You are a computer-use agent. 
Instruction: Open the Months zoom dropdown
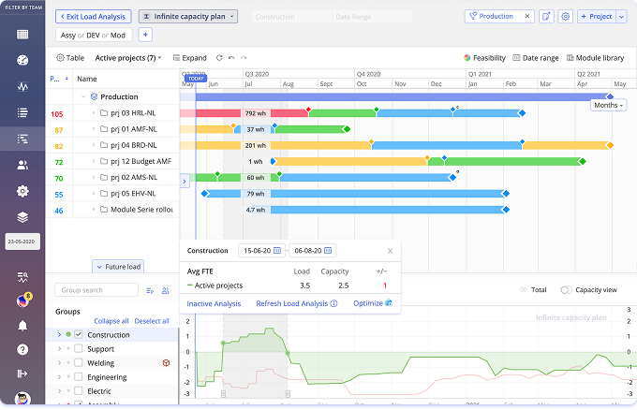pos(608,105)
